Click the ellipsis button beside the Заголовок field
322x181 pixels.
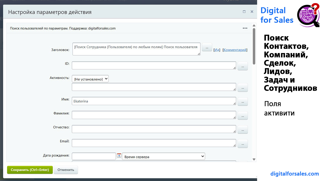207,47
